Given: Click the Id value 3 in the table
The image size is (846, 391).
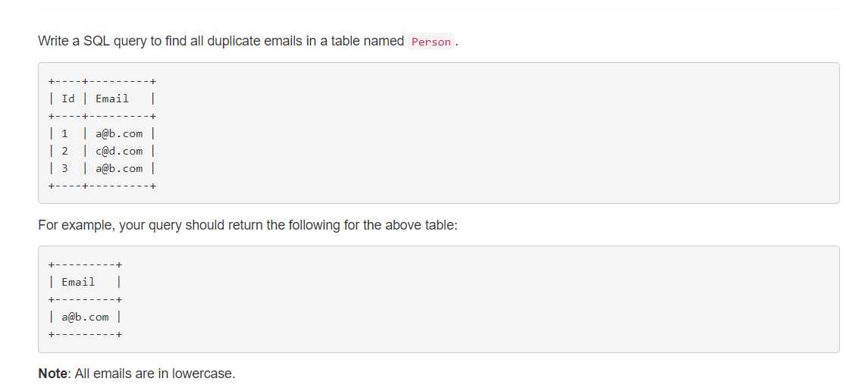Looking at the screenshot, I should click(64, 168).
